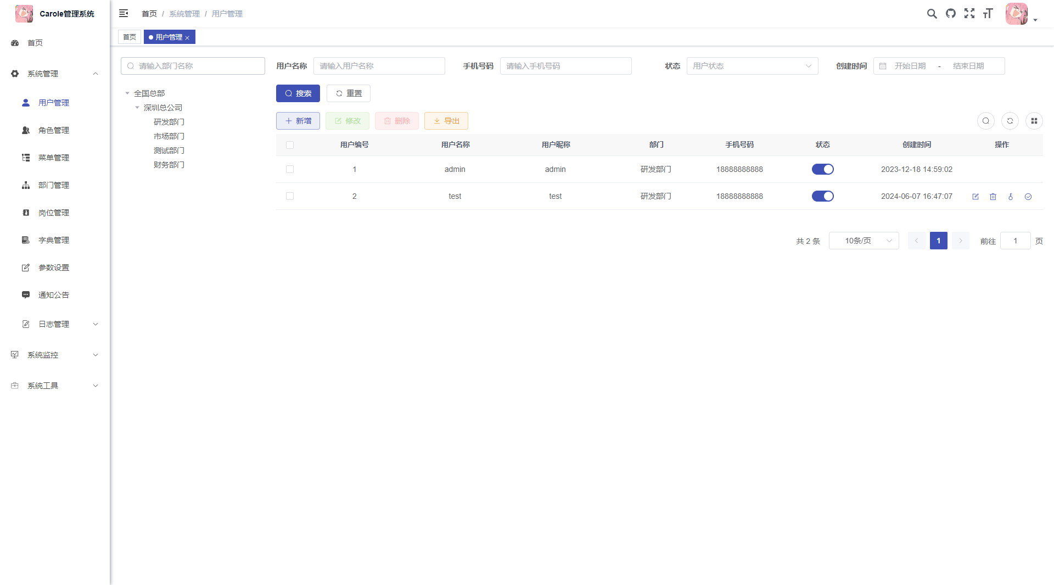
Task: Collapse the 深圳总公司 tree node
Action: [137, 108]
